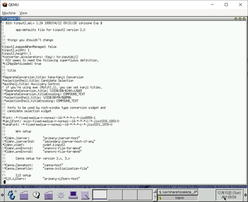
Task: Click the '*converter.accelerators:' line
Action: click(x=40, y=57)
